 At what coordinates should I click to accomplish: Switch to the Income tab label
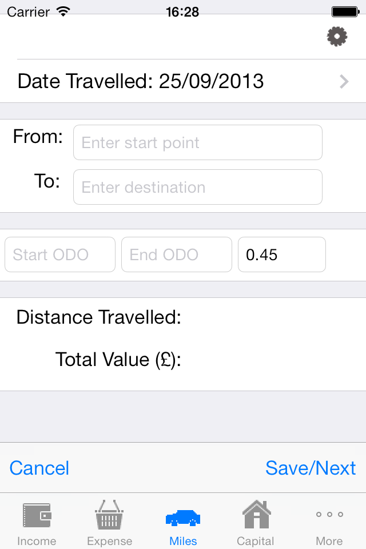tap(37, 541)
